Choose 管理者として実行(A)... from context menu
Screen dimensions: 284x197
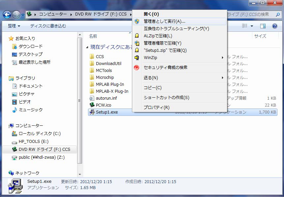point(164,21)
